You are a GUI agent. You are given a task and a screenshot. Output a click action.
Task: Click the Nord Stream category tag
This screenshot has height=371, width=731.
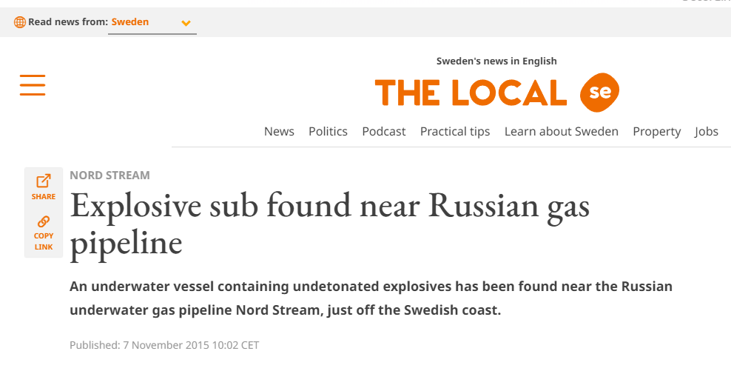point(110,176)
